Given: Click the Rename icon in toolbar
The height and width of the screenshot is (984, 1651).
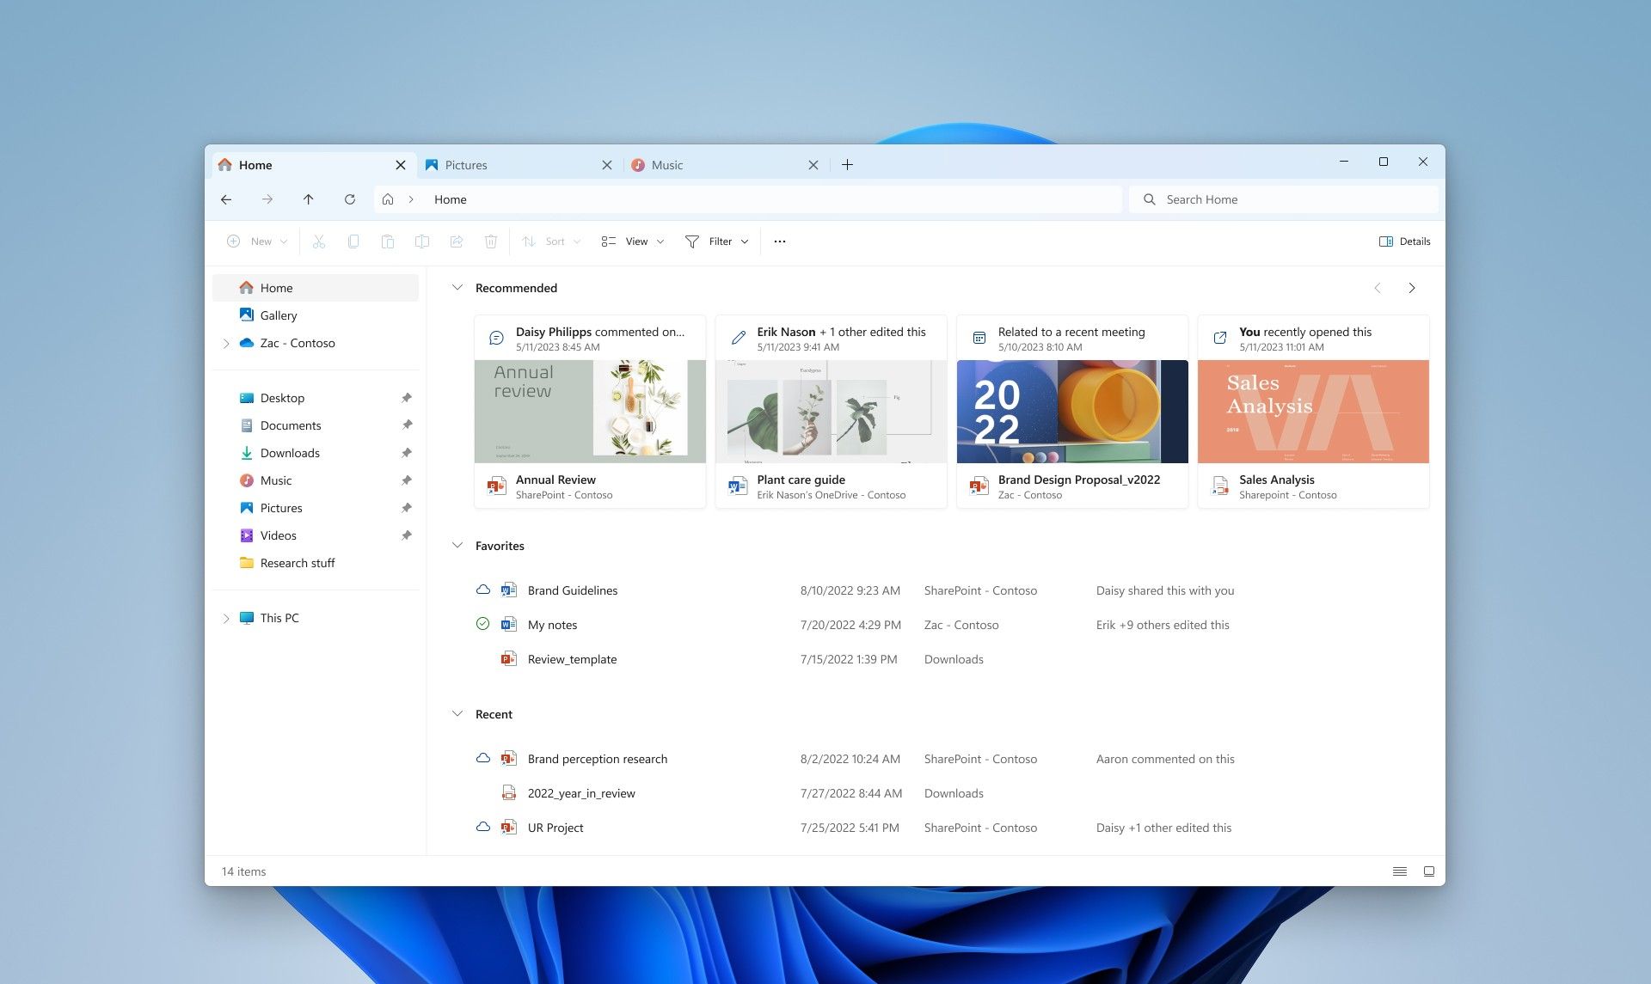Looking at the screenshot, I should [420, 241].
